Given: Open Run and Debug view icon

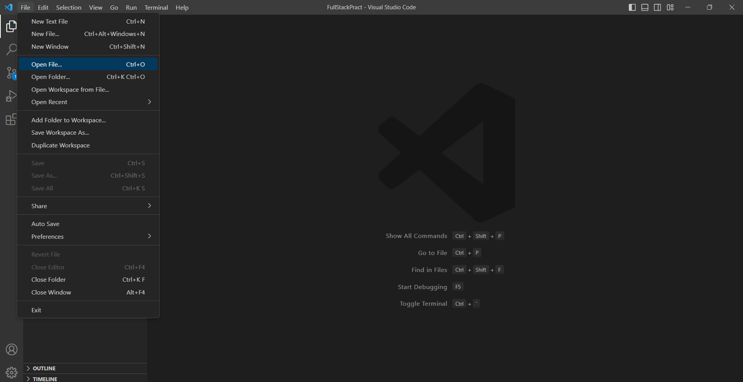Looking at the screenshot, I should coord(11,96).
